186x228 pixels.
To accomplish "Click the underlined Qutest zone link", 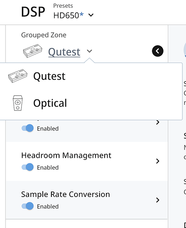I will click(64, 52).
